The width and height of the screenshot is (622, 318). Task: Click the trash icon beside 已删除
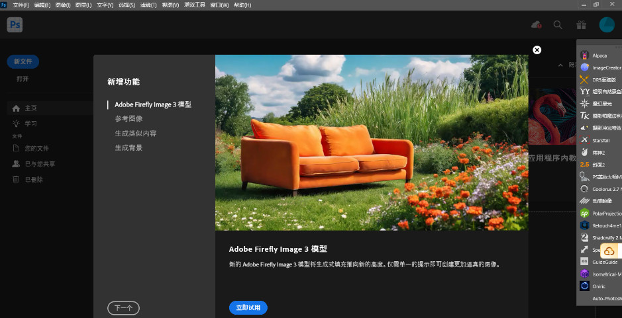click(16, 179)
